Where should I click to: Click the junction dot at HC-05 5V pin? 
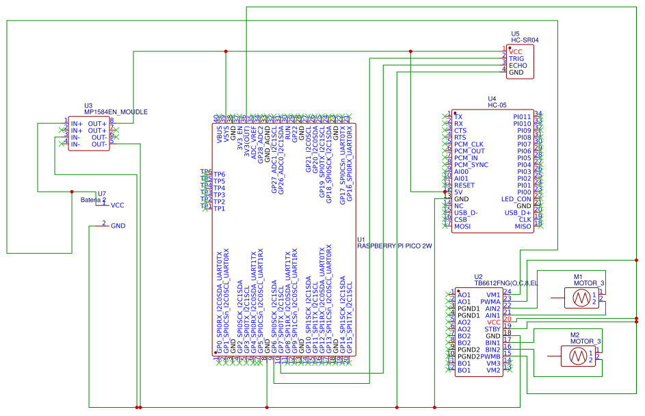coord(444,192)
